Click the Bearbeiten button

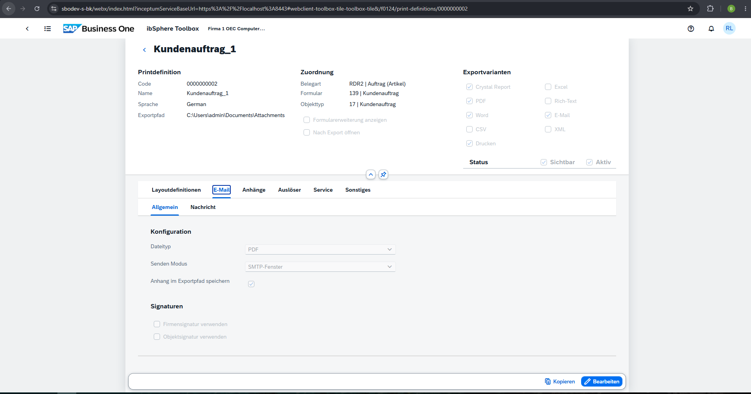click(x=602, y=381)
